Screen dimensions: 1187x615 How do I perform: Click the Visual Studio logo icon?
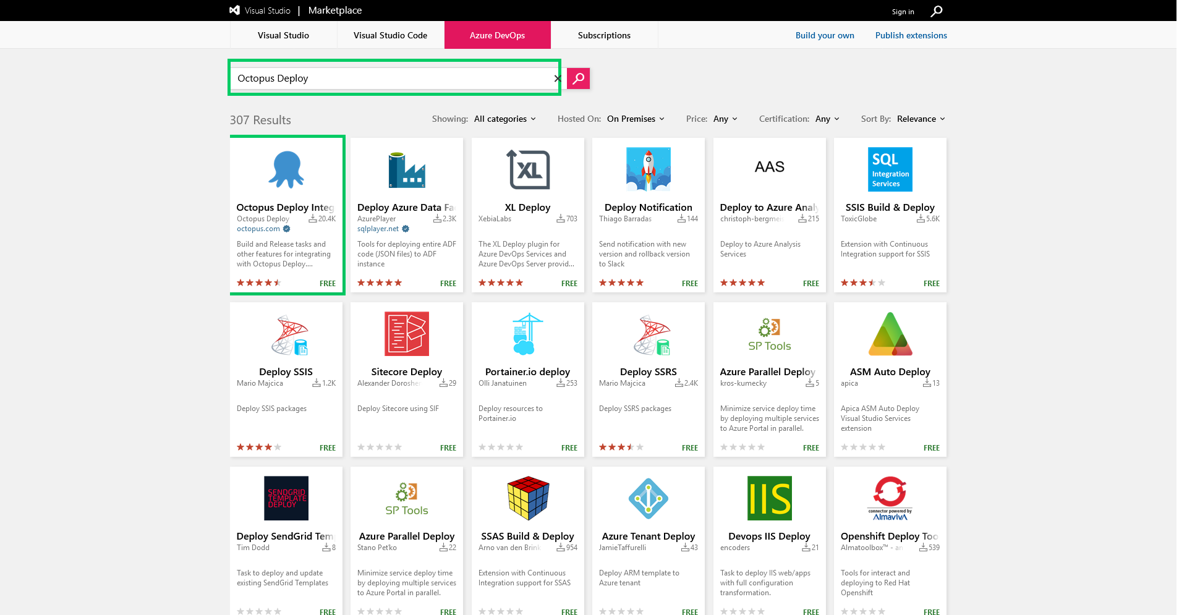[234, 11]
